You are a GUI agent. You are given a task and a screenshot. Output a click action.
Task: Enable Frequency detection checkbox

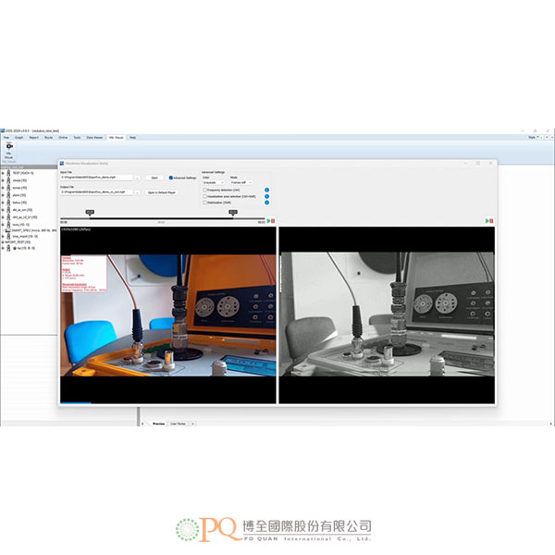point(204,190)
